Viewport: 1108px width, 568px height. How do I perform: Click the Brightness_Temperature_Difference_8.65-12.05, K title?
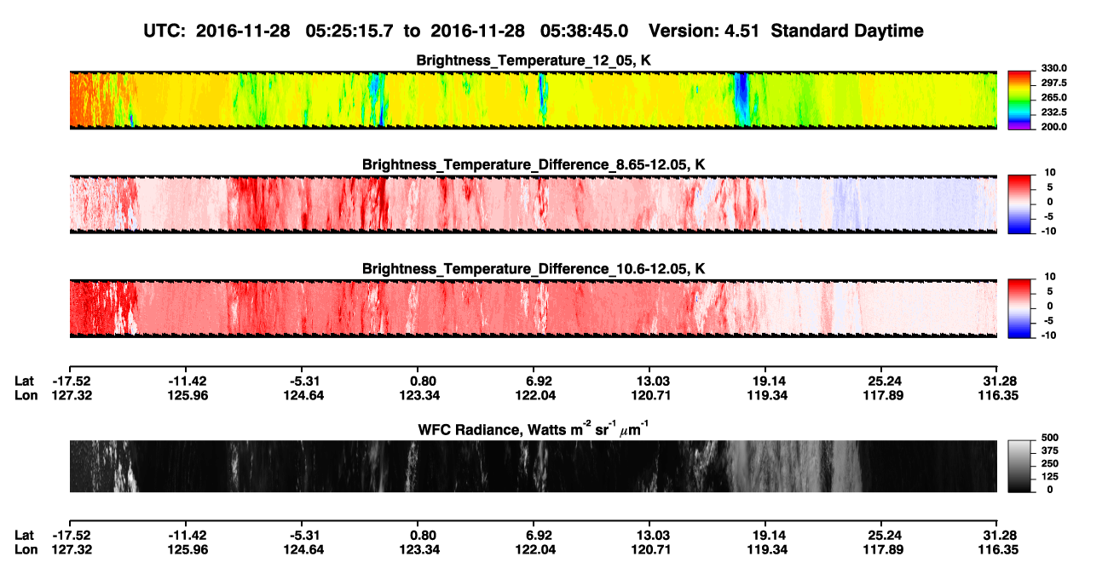534,164
